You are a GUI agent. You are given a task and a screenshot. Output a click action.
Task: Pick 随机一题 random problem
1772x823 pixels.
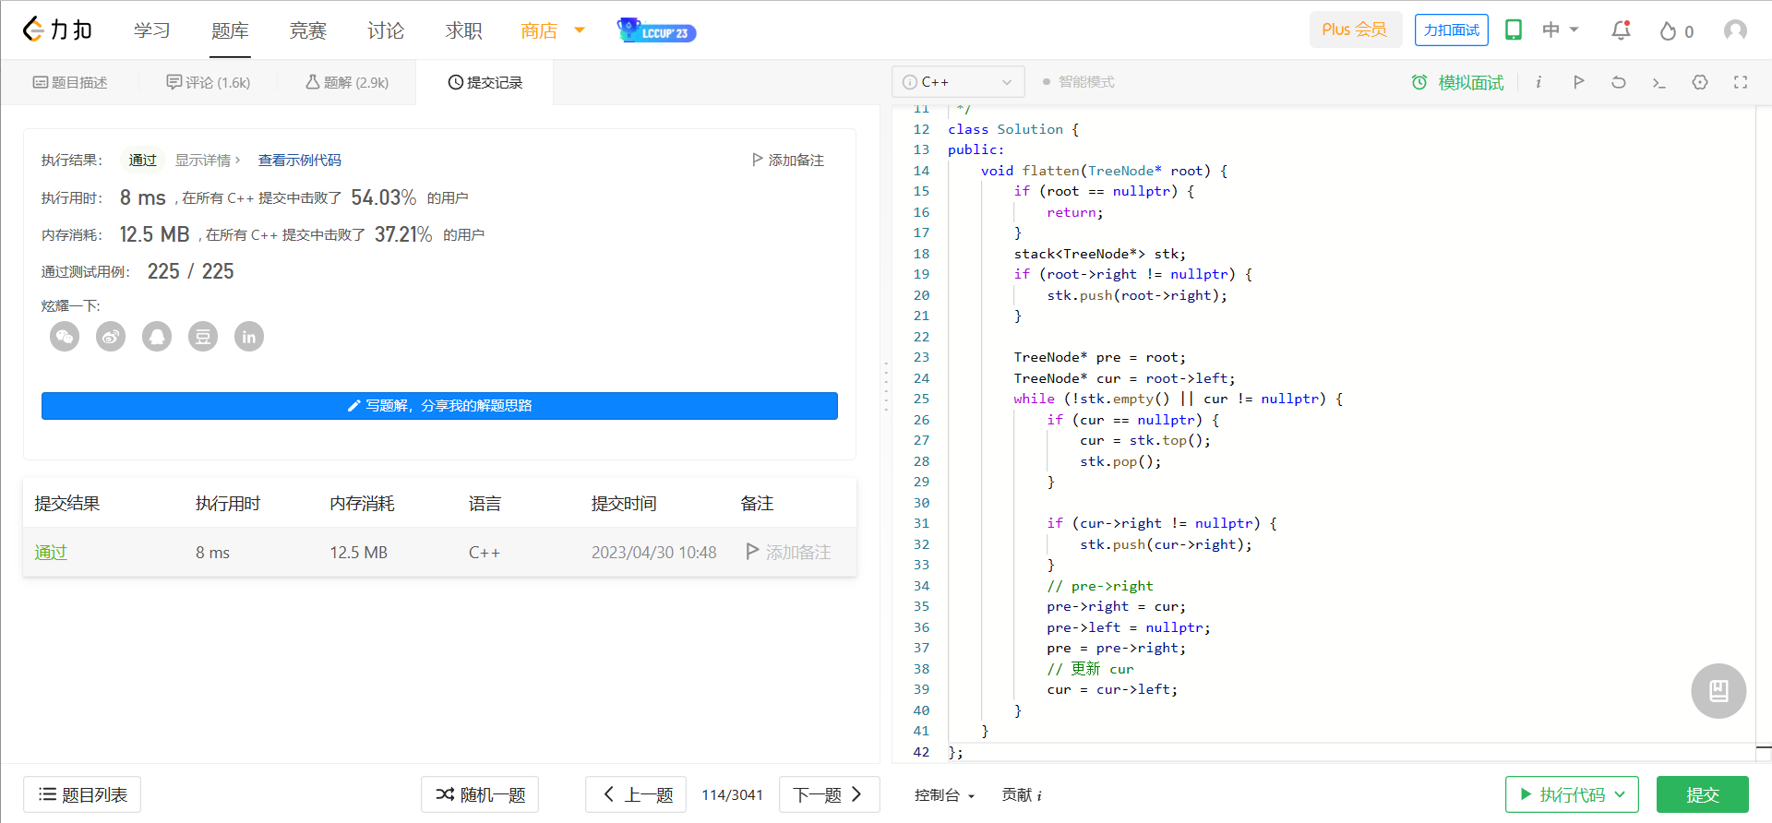[x=480, y=794]
